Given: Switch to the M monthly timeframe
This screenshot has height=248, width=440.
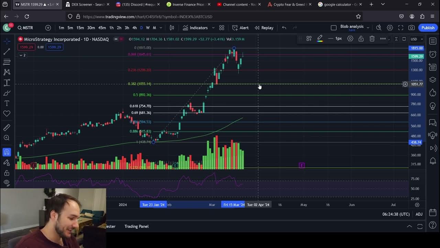Looking at the screenshot, I should click(154, 28).
